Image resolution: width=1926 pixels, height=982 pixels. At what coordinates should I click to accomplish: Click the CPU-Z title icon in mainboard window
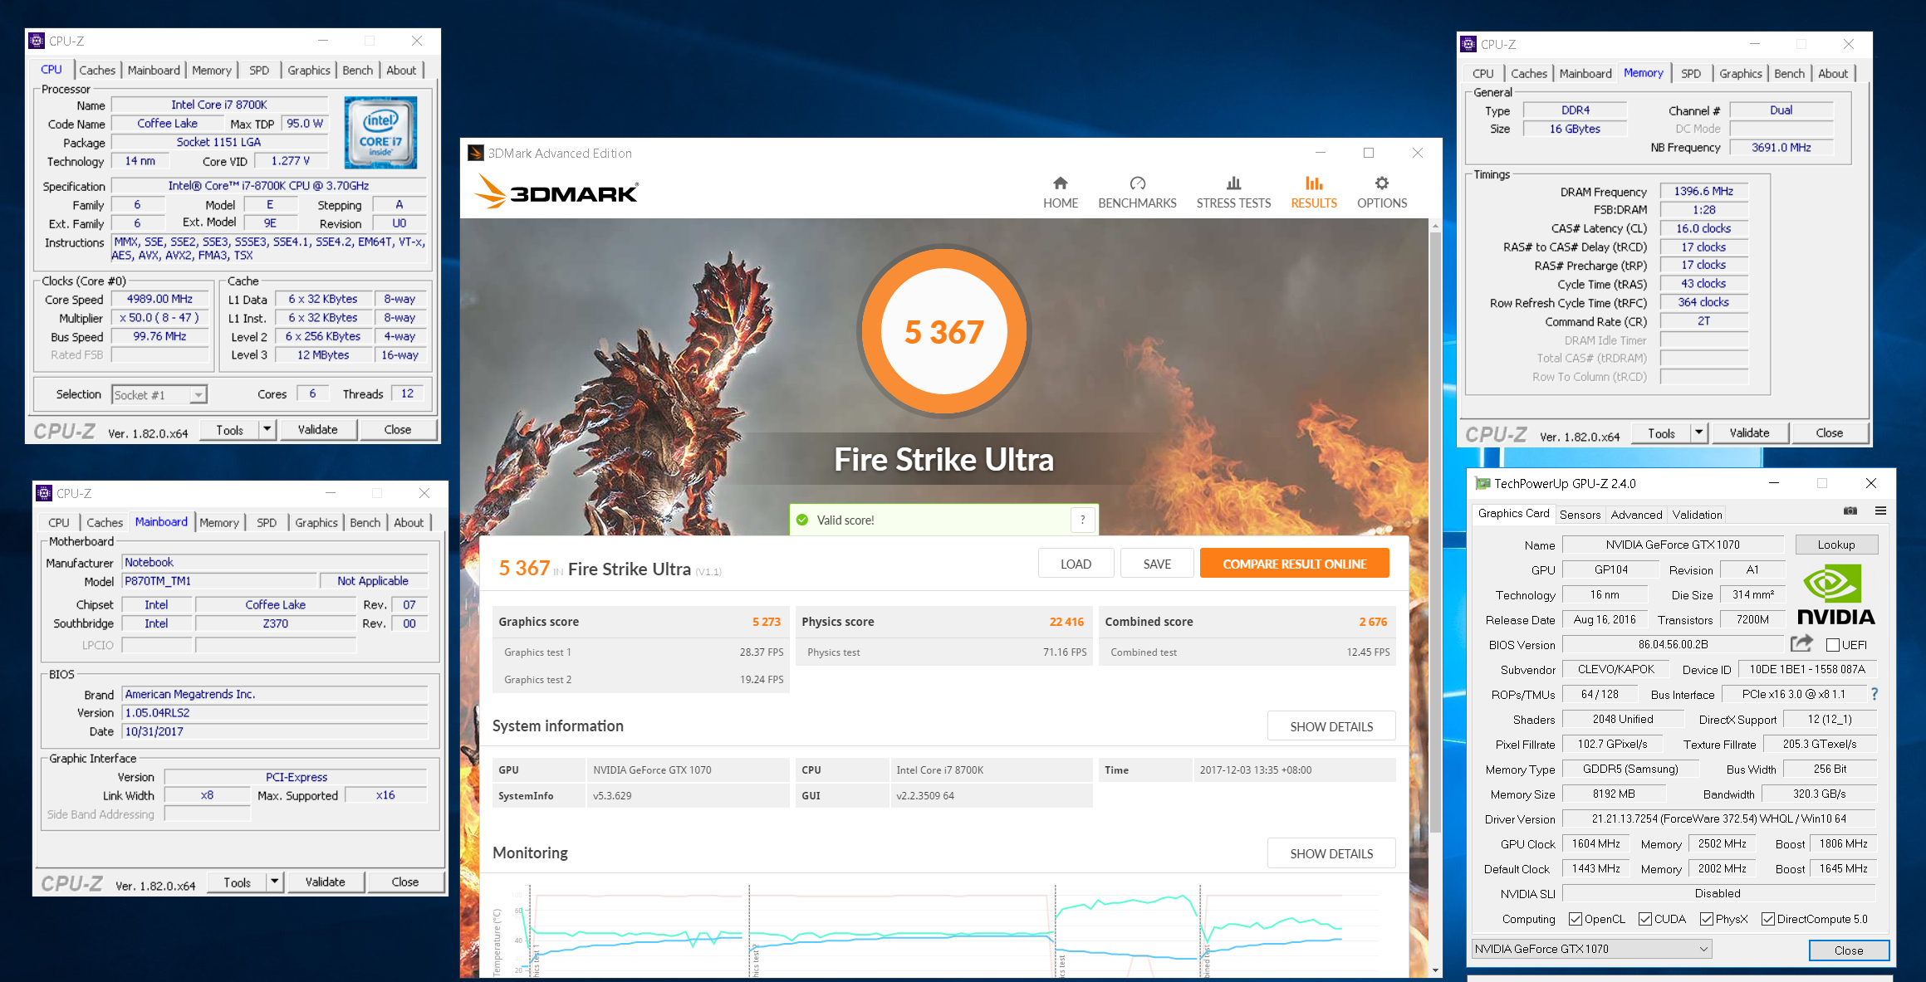[44, 493]
